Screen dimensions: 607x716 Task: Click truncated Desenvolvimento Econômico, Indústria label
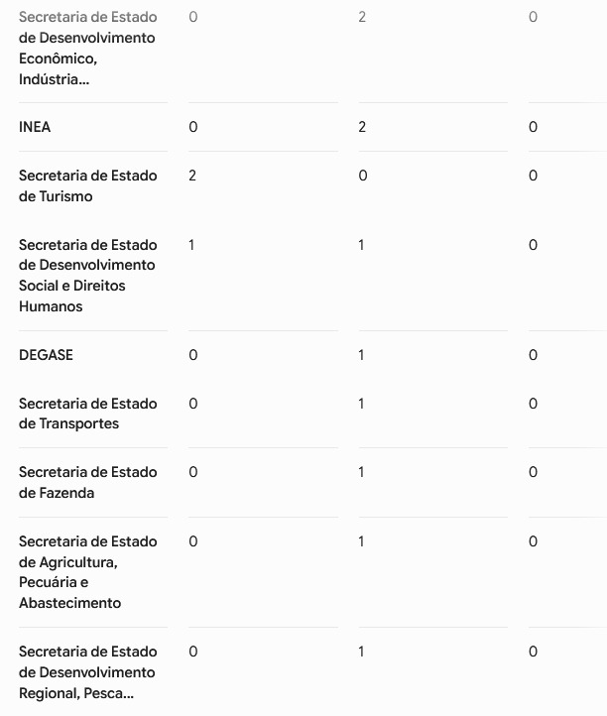pos(87,48)
